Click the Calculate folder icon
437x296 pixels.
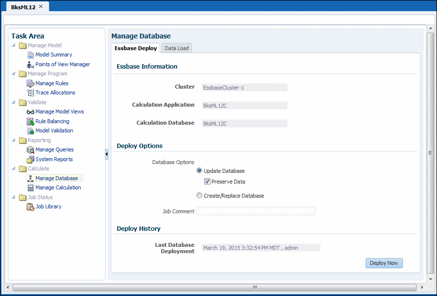[x=22, y=168]
